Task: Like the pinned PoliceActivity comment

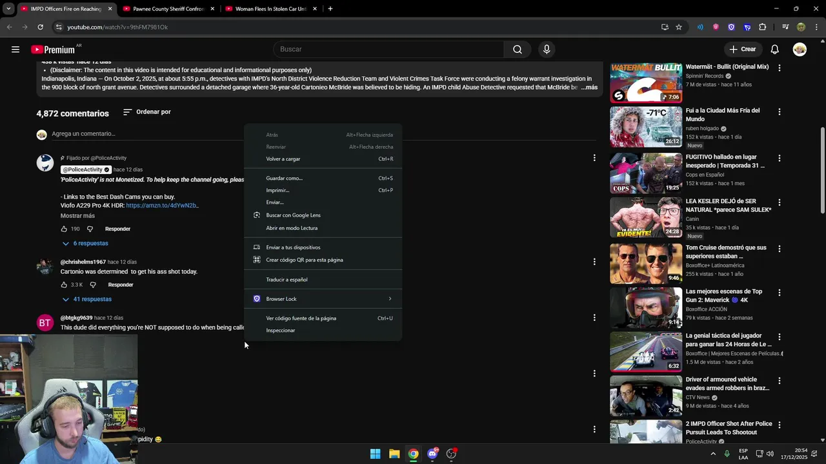Action: coord(64,229)
